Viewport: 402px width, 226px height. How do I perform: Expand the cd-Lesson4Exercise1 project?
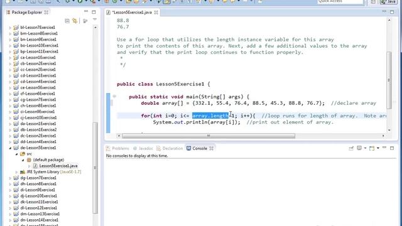(10, 82)
